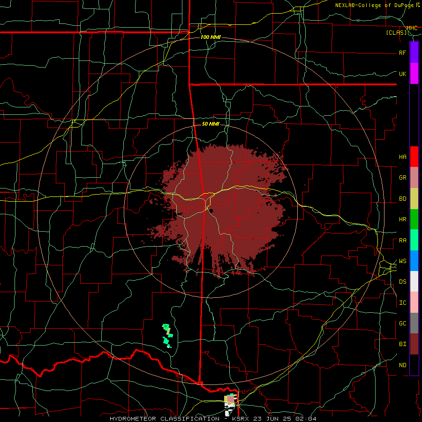Click the pink and white storm echo at the bottom

click(x=230, y=404)
